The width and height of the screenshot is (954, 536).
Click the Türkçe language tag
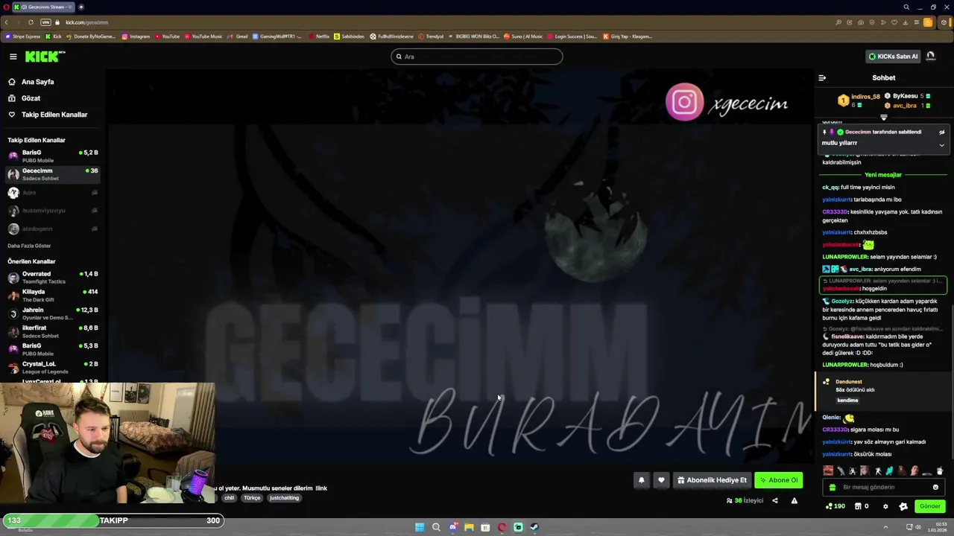click(253, 498)
